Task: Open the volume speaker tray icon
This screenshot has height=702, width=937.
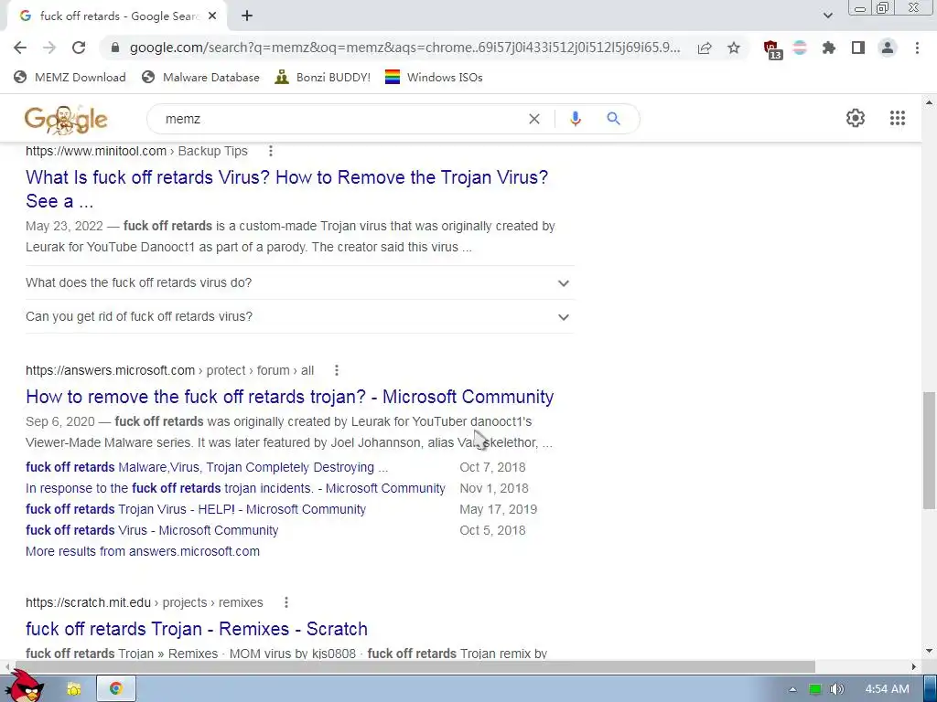Action: pyautogui.click(x=837, y=689)
